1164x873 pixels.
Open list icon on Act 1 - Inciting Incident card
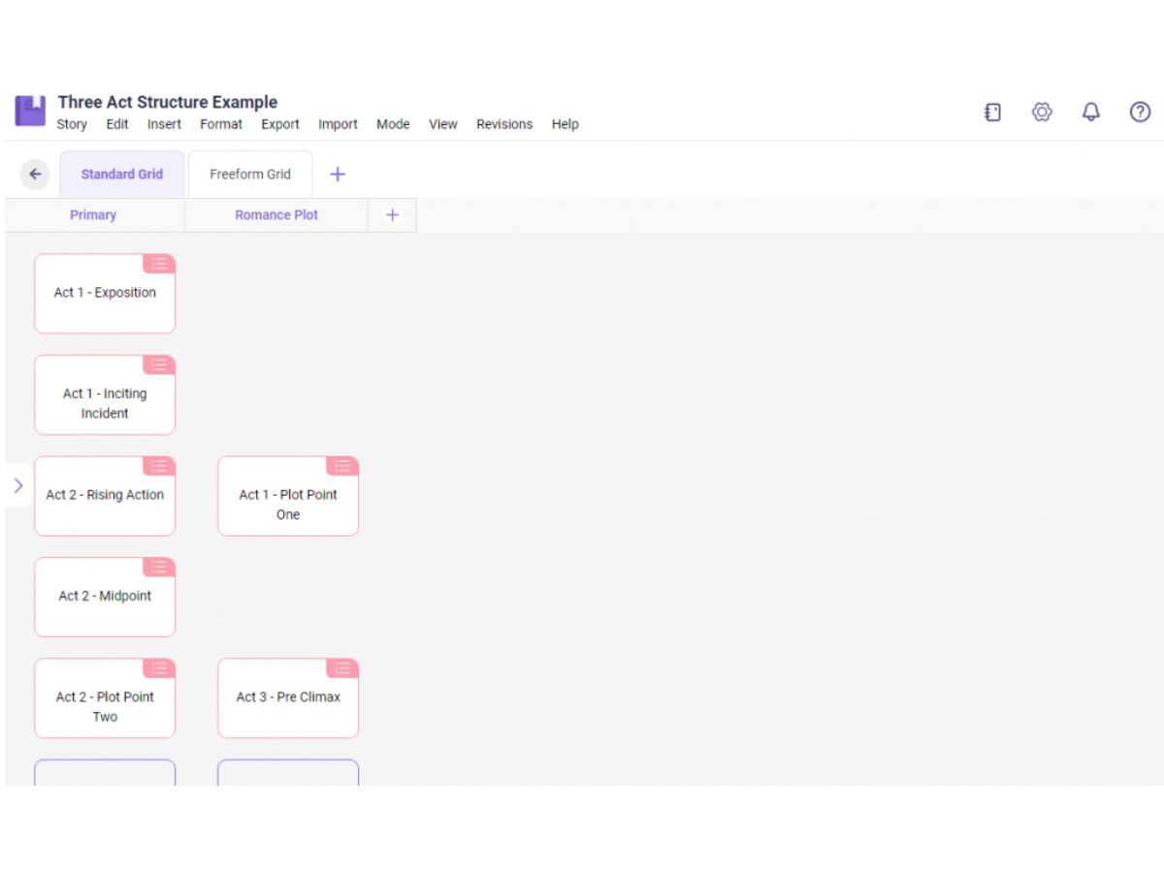tap(159, 365)
